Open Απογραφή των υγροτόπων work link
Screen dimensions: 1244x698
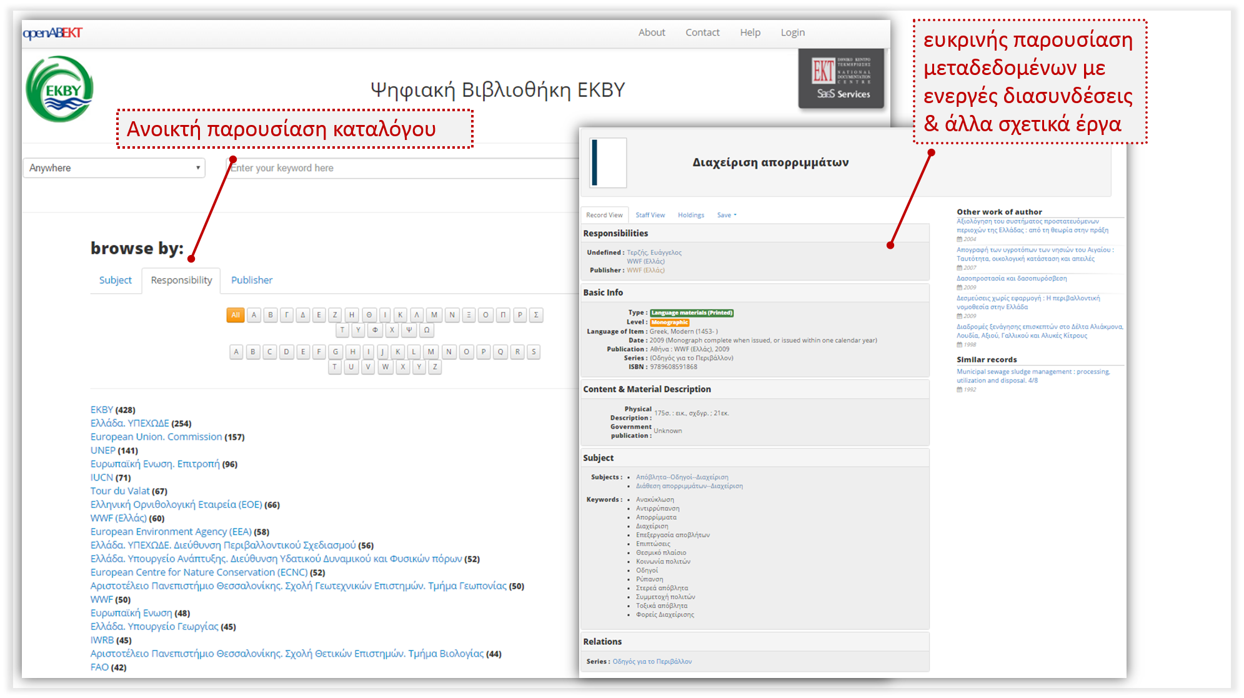1035,254
